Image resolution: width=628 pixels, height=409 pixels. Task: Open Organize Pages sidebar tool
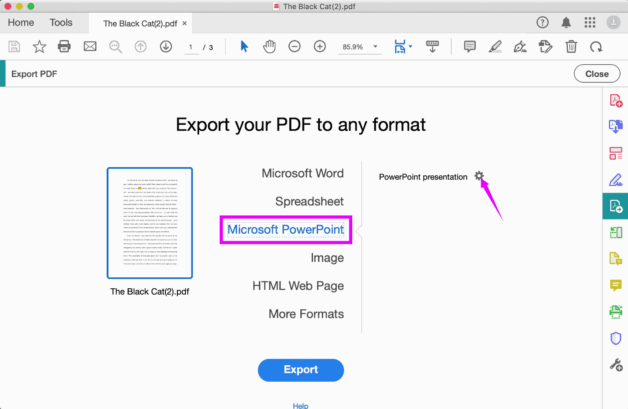(616, 153)
